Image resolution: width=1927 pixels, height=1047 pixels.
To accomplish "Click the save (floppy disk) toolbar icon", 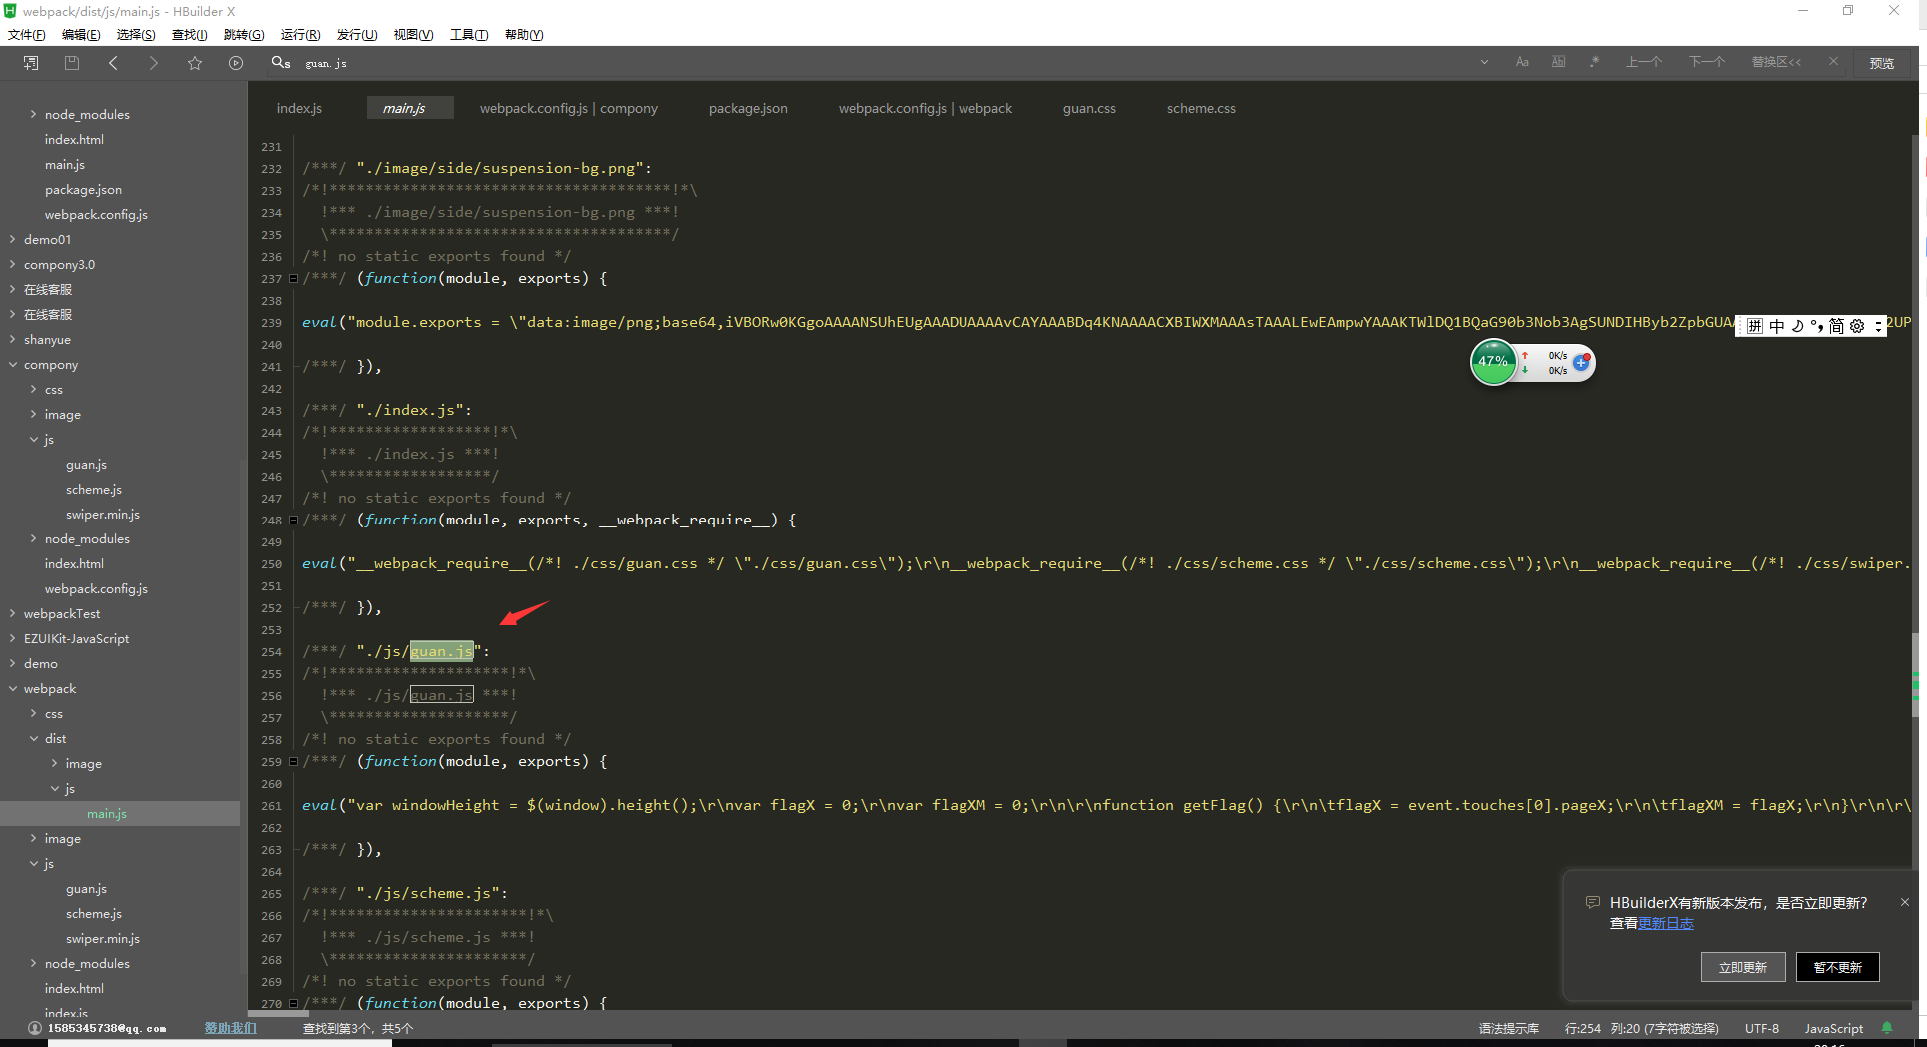I will (x=72, y=63).
